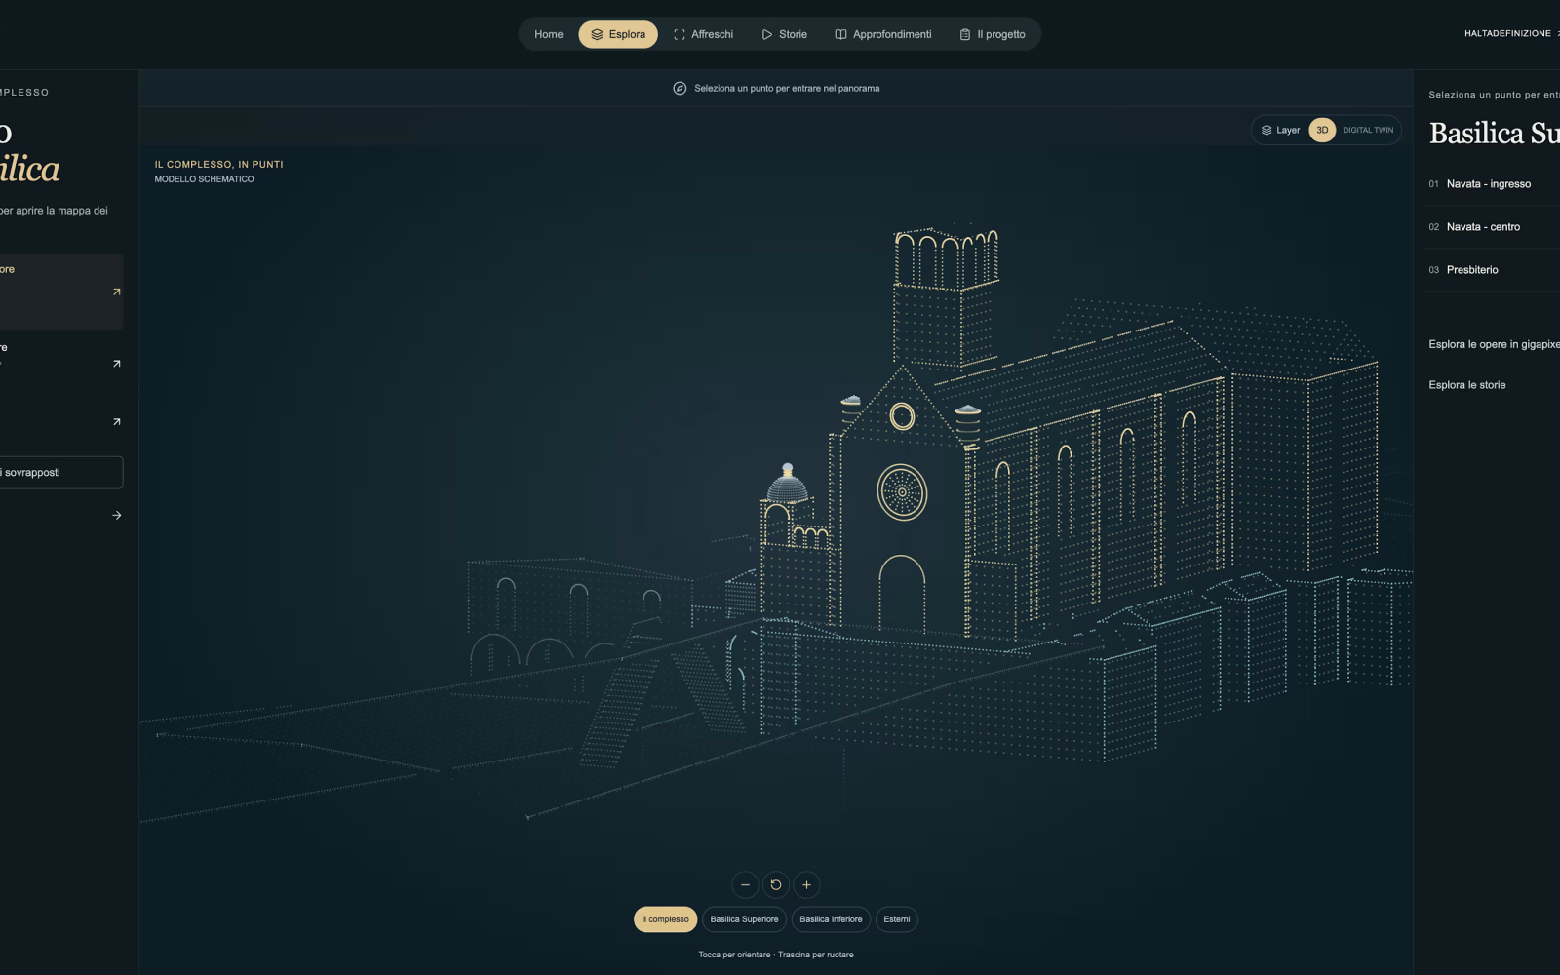Click the Il progetto clipboard icon
This screenshot has width=1560, height=975.
(x=965, y=34)
